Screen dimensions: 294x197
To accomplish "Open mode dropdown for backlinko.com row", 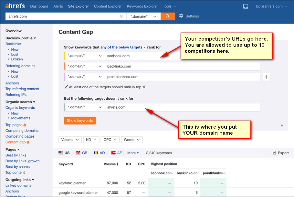I will pyautogui.click(x=85, y=66).
